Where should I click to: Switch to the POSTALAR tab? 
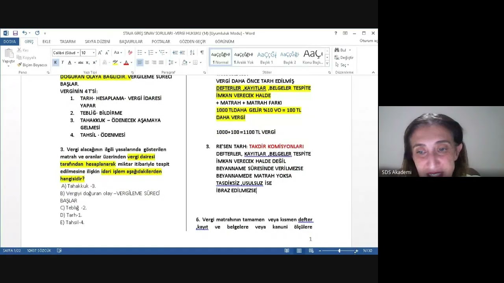tap(161, 41)
